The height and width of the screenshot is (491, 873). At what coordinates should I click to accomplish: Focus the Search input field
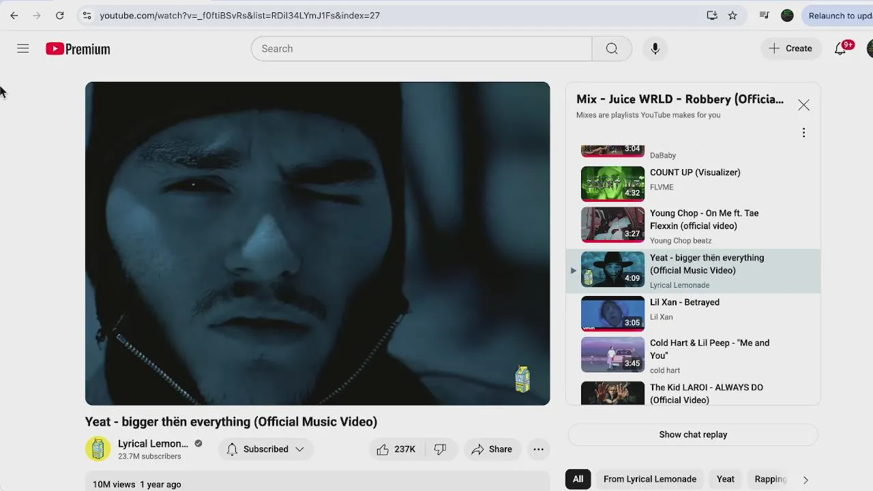(x=421, y=48)
